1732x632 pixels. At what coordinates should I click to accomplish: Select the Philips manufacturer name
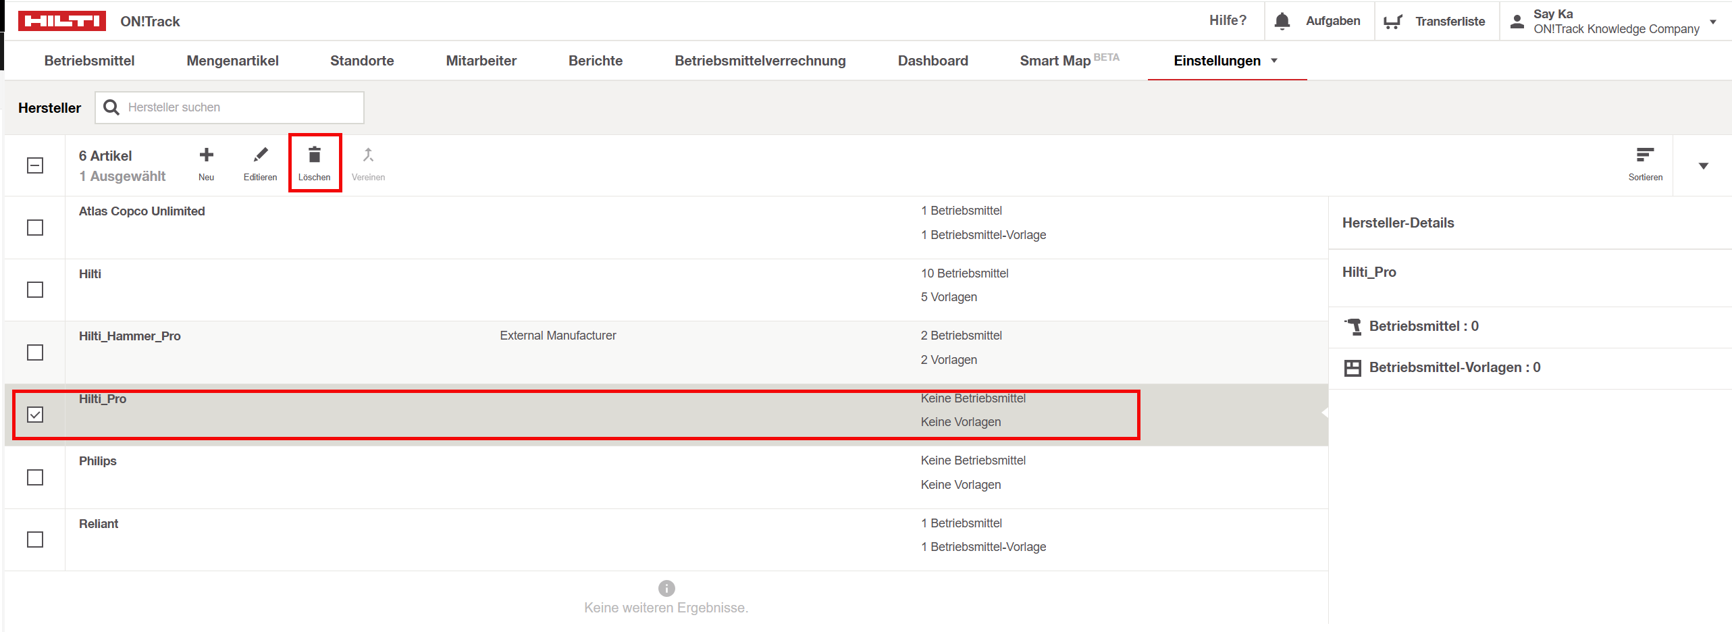[97, 461]
